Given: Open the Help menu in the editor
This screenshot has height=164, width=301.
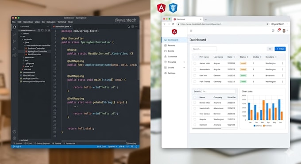Looking at the screenshot, I should [x=70, y=22].
